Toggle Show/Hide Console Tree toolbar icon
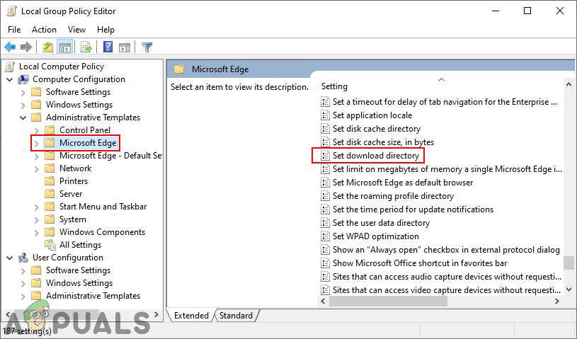This screenshot has width=577, height=339. pos(64,47)
